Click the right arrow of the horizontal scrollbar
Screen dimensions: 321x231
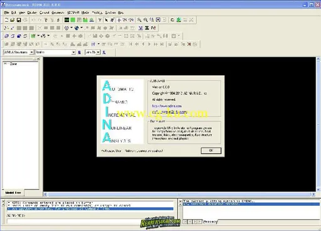tap(313, 195)
